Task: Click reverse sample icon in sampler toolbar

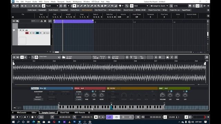Action: click(x=156, y=57)
